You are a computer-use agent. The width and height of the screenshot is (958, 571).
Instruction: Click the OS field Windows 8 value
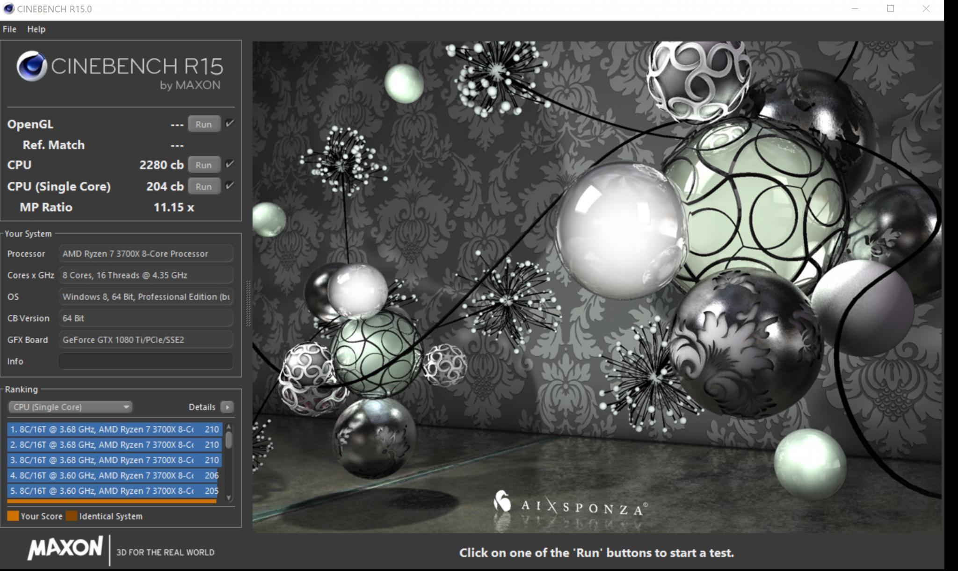pyautogui.click(x=146, y=297)
